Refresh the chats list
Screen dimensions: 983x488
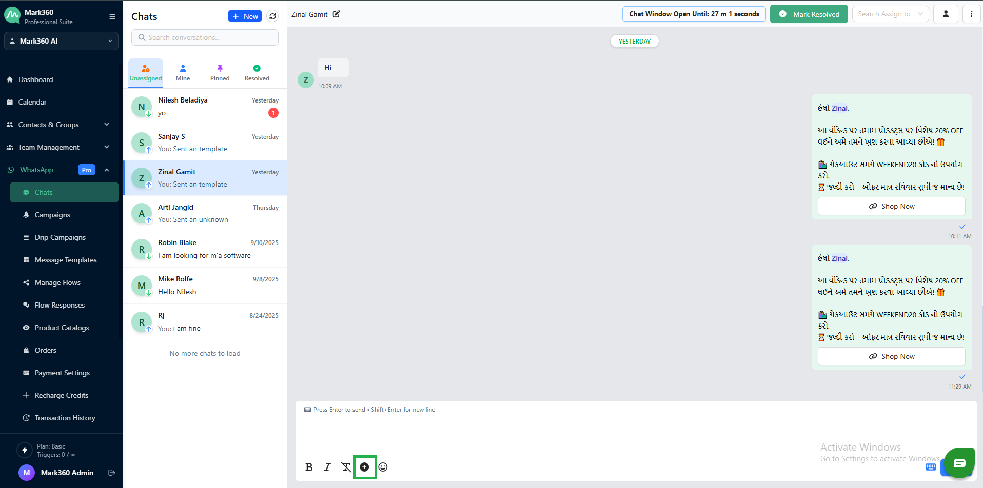272,16
